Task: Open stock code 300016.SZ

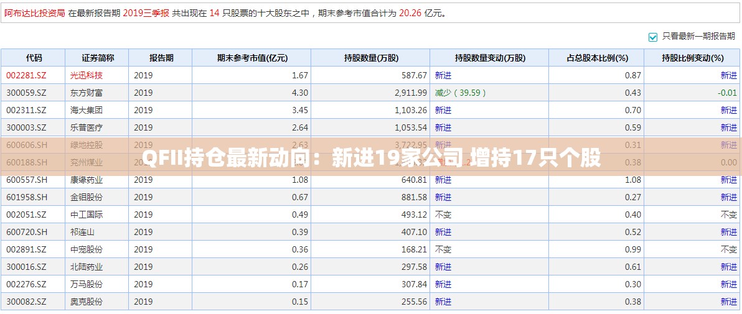Action: point(27,267)
